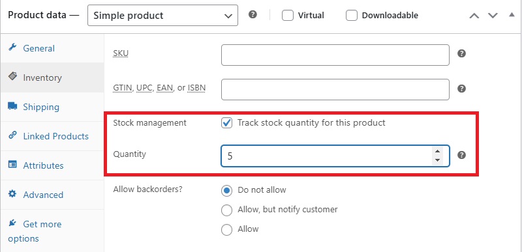Image resolution: width=522 pixels, height=252 pixels.
Task: Click the SKU label text
Action: (x=121, y=53)
